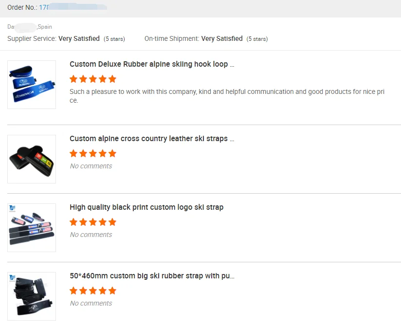Open the blue Nordica ski strap thumbnail
Viewport: 401px width, 328px height.
pyautogui.click(x=32, y=85)
